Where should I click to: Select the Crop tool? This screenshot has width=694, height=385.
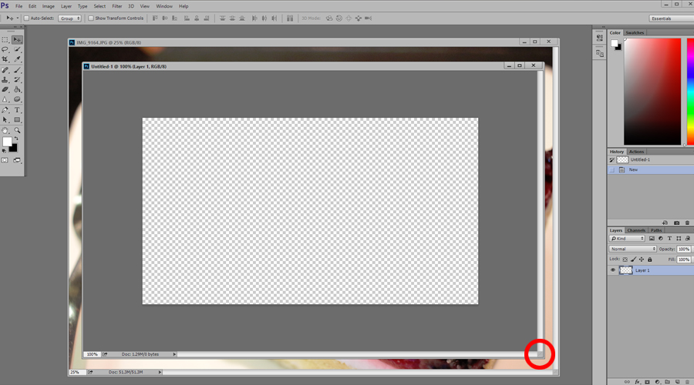(5, 59)
